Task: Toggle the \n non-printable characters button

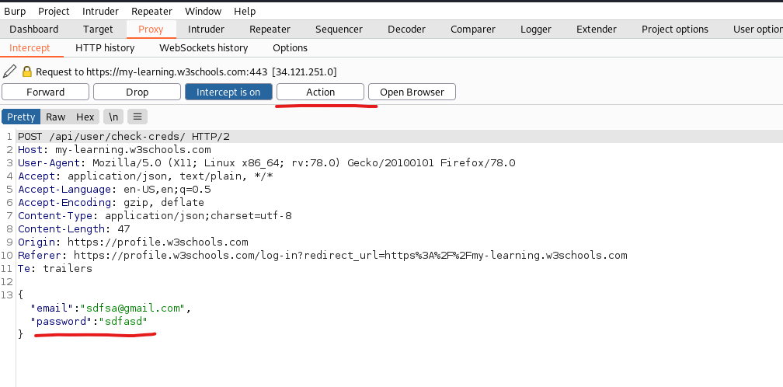Action: (x=113, y=117)
